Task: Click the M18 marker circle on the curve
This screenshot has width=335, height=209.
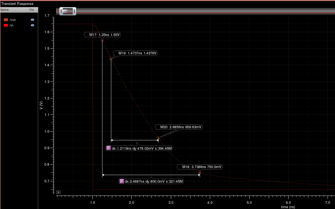Action: pyautogui.click(x=200, y=172)
